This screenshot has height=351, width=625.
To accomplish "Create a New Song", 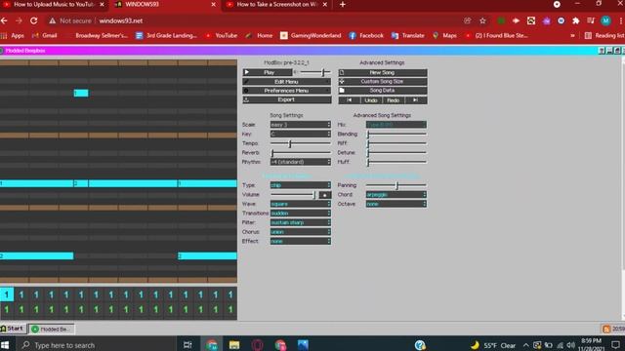I will (x=382, y=72).
